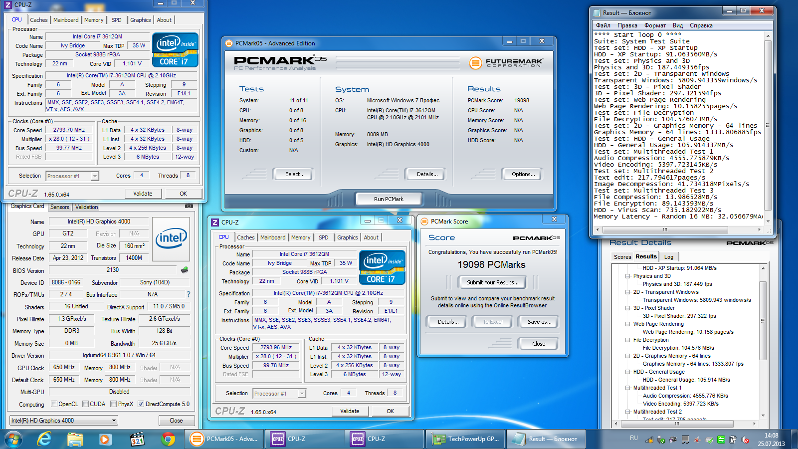
Task: Click the Intel logo in the GPU-Z window
Action: (x=171, y=239)
